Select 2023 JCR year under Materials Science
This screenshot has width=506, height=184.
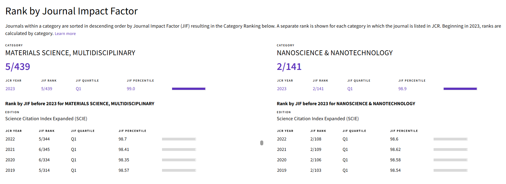coord(10,89)
